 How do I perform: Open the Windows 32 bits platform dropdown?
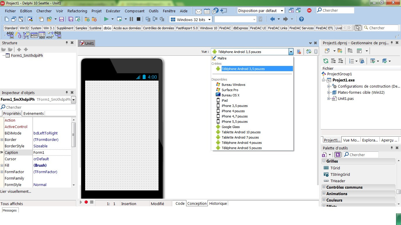coord(209,20)
